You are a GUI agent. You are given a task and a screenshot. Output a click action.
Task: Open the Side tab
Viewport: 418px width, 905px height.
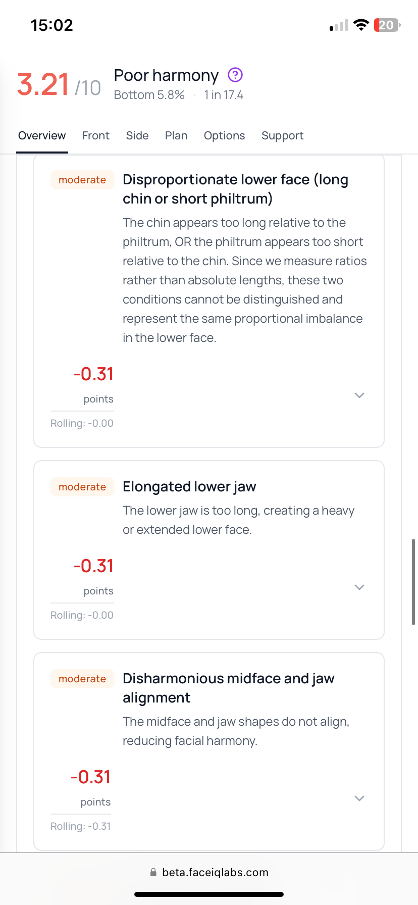(x=137, y=136)
